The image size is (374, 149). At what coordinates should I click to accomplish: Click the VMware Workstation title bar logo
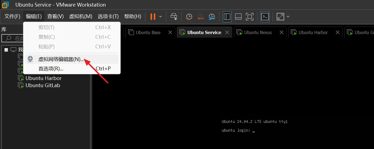(x=5, y=5)
